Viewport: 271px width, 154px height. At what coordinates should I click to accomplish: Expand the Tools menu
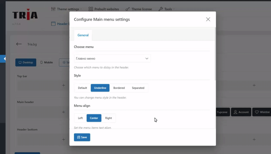click(166, 9)
